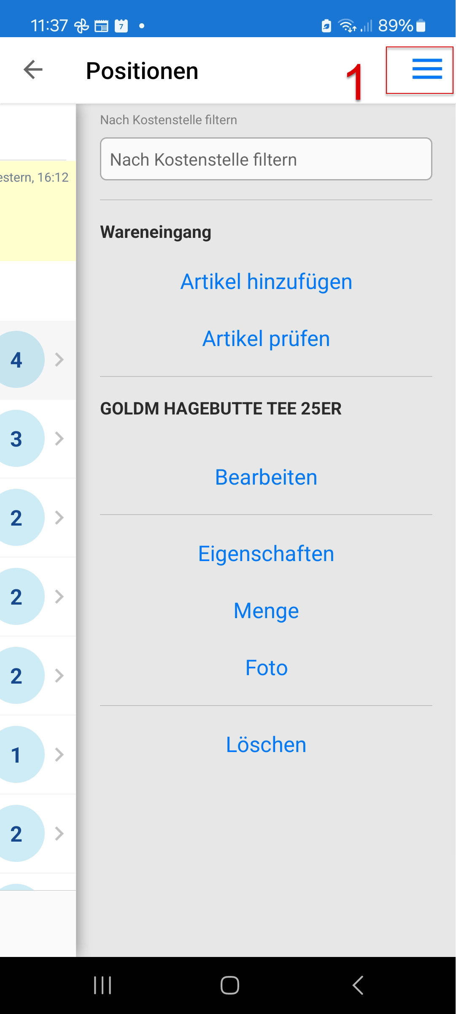Select Artikel prüfen menu entry
Screen dimensions: 456x1014
266,339
